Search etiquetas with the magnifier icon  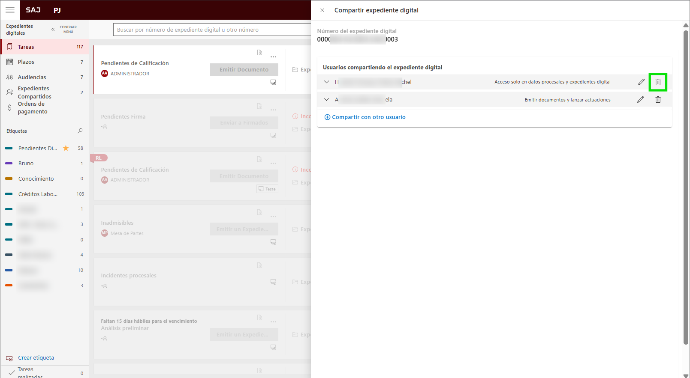[80, 131]
